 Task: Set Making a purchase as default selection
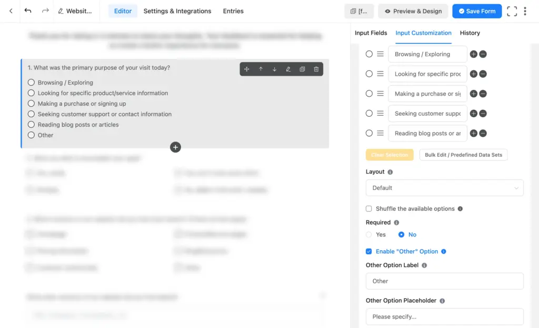pyautogui.click(x=369, y=94)
